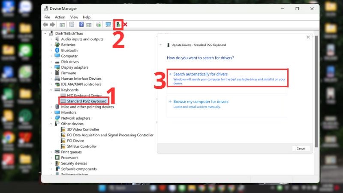343x193 pixels.
Task: Expand the Disk drives category chevron
Action: (x=51, y=62)
